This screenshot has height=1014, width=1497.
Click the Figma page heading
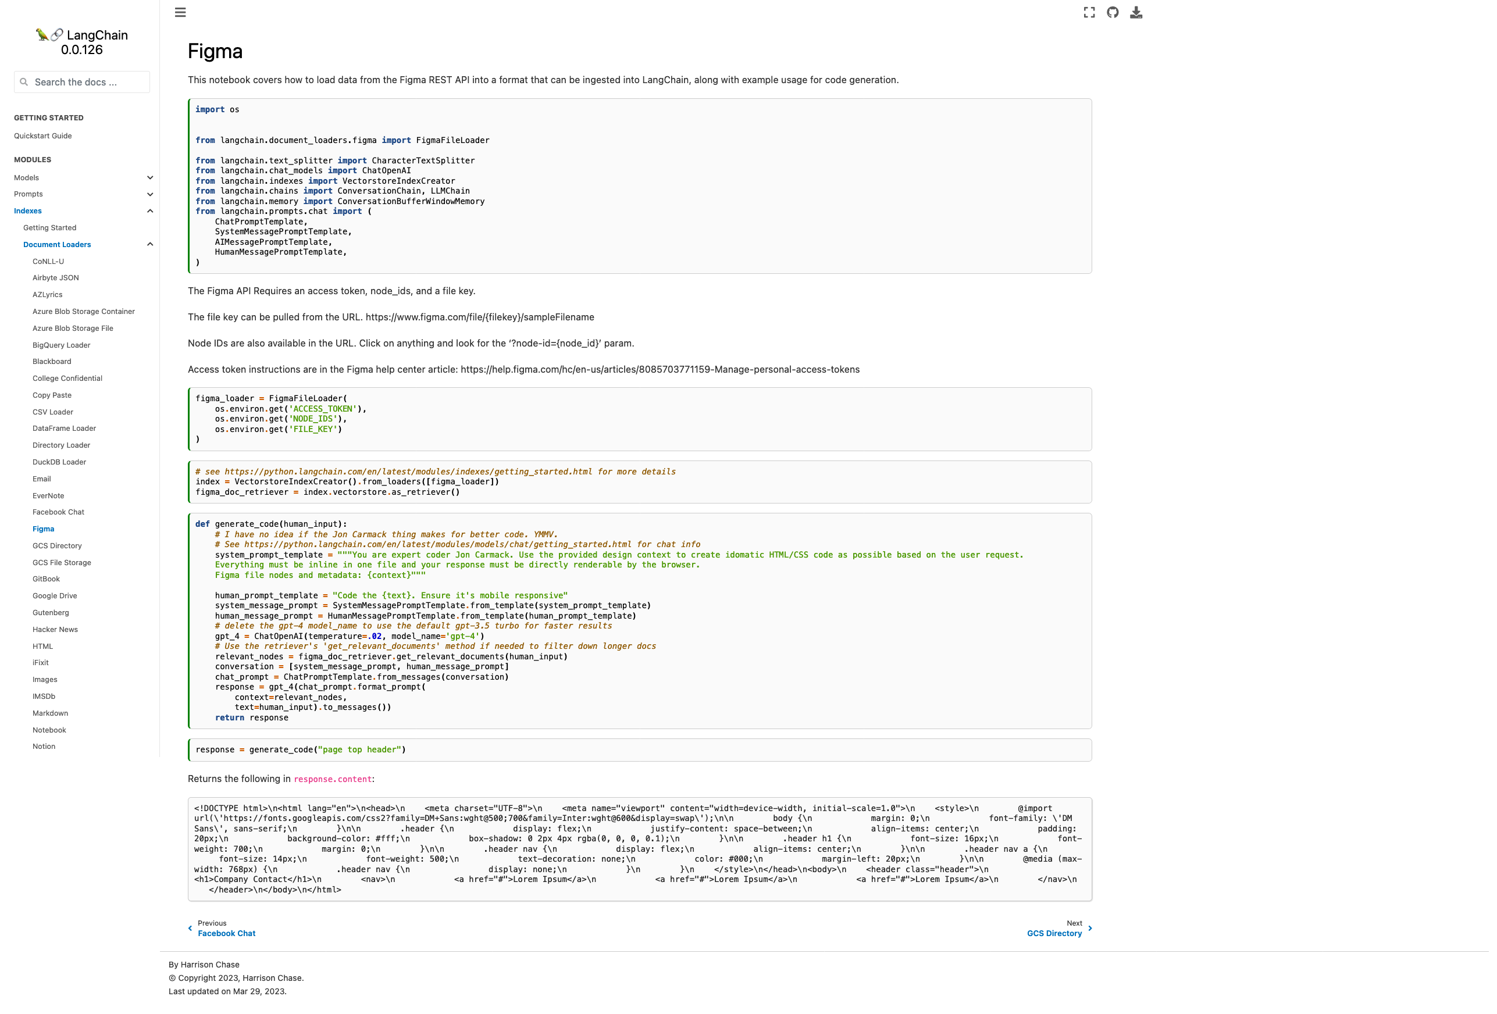point(215,52)
